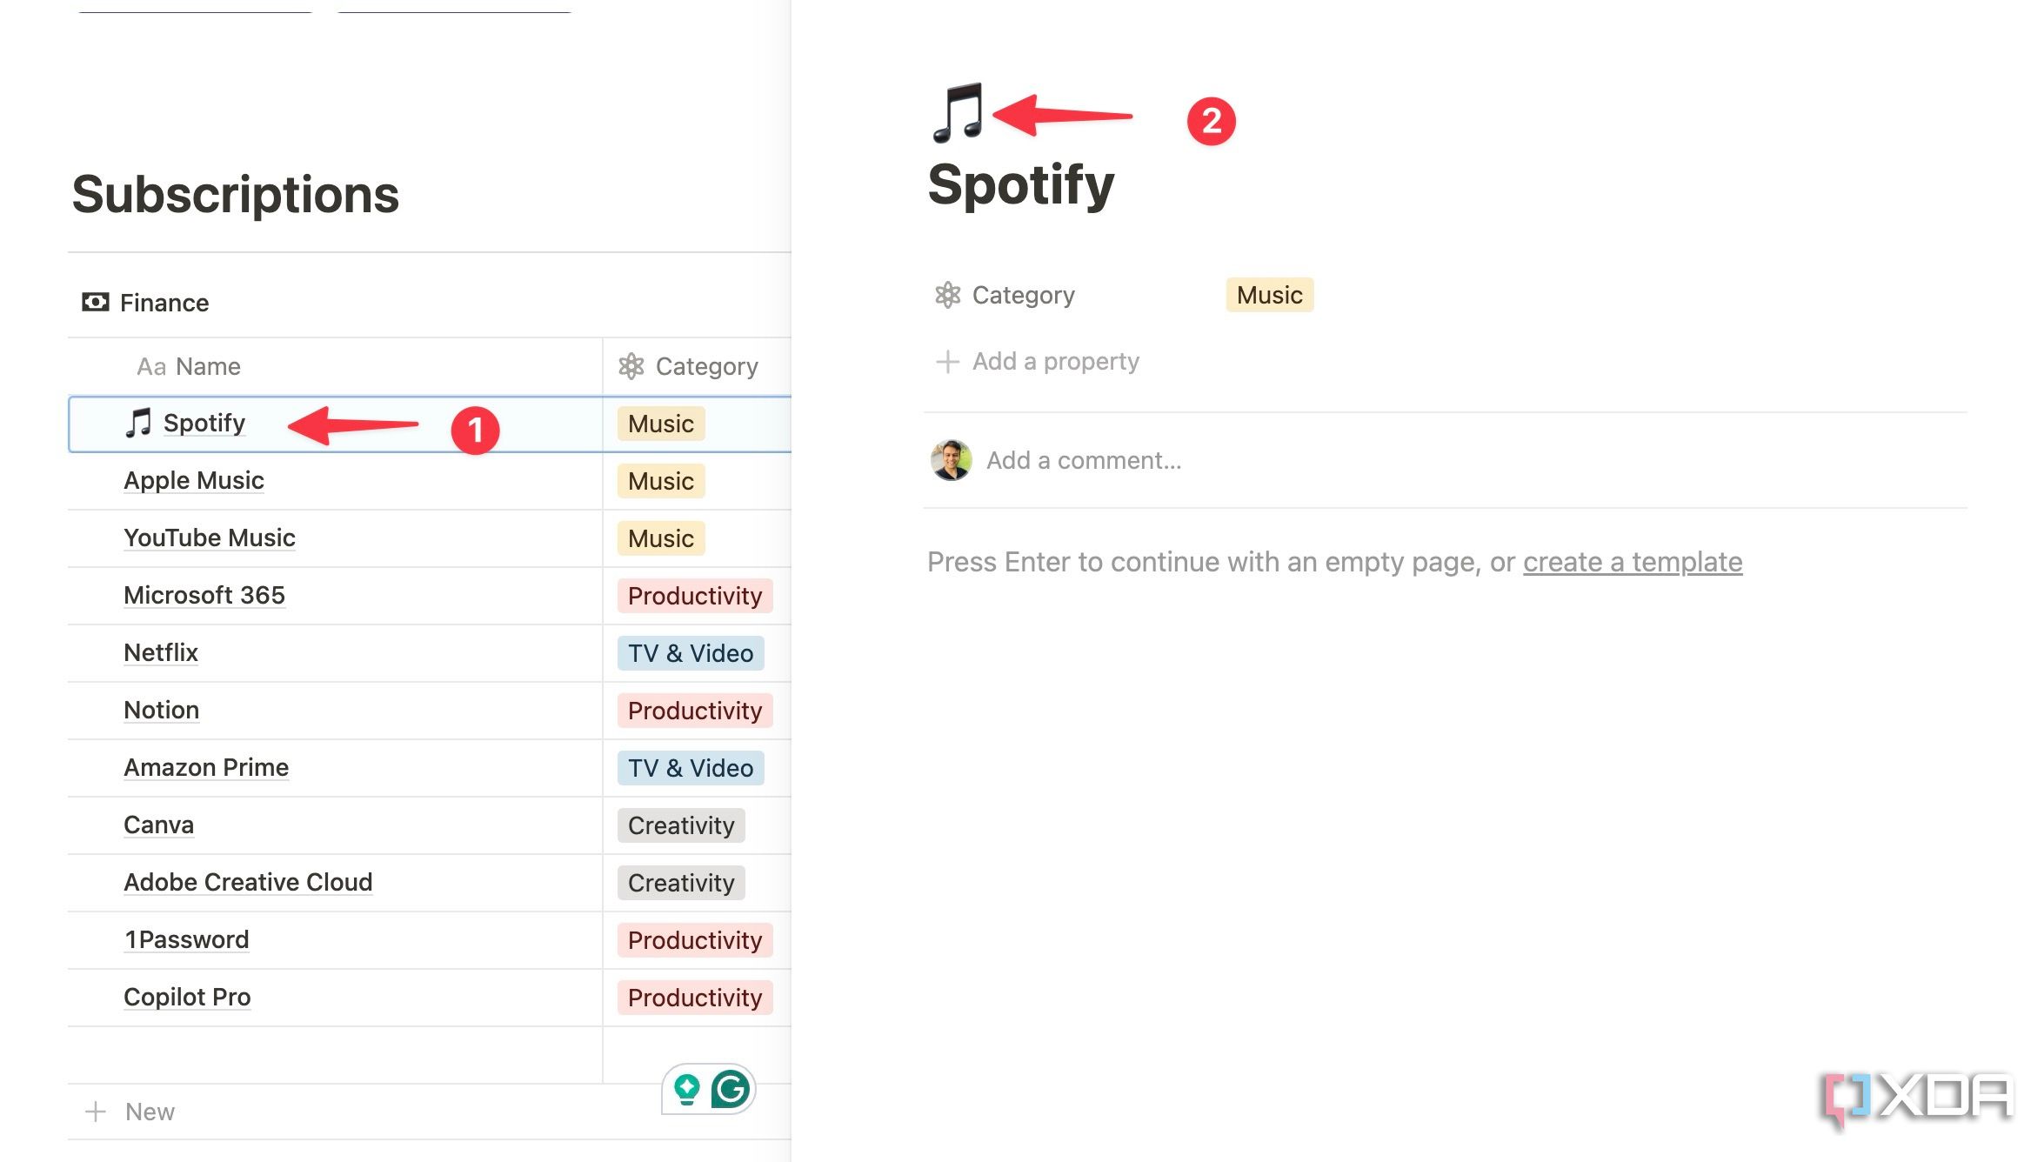The height and width of the screenshot is (1162, 2044).
Task: Click New to add a subscription row
Action: click(149, 1111)
